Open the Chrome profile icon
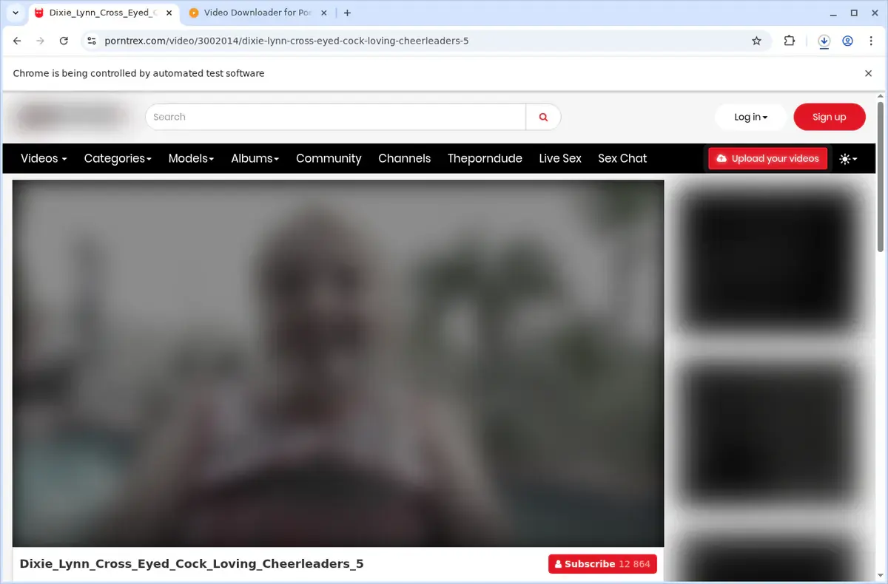This screenshot has width=888, height=584. pyautogui.click(x=847, y=41)
